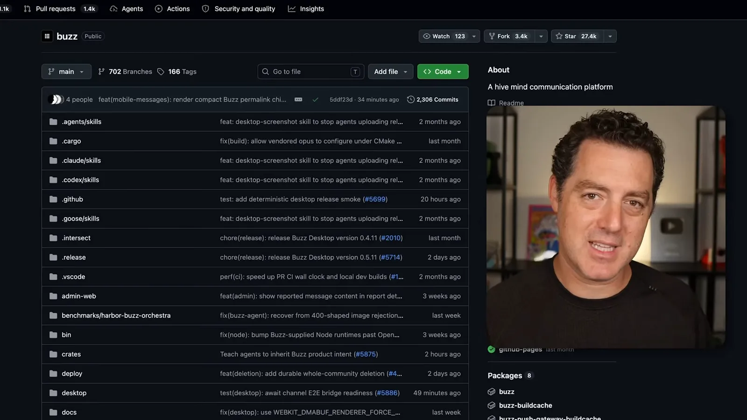This screenshot has height=420, width=747.
Task: Open the Add file dropdown
Action: click(x=391, y=71)
